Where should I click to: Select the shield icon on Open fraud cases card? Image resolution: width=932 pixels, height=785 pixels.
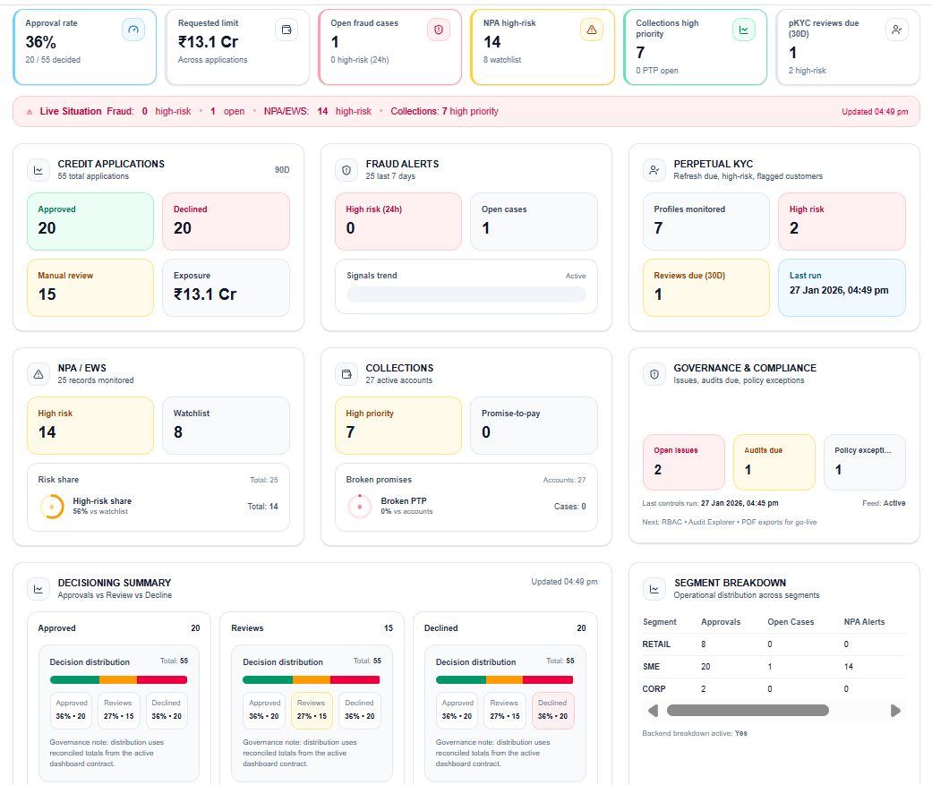click(x=438, y=29)
